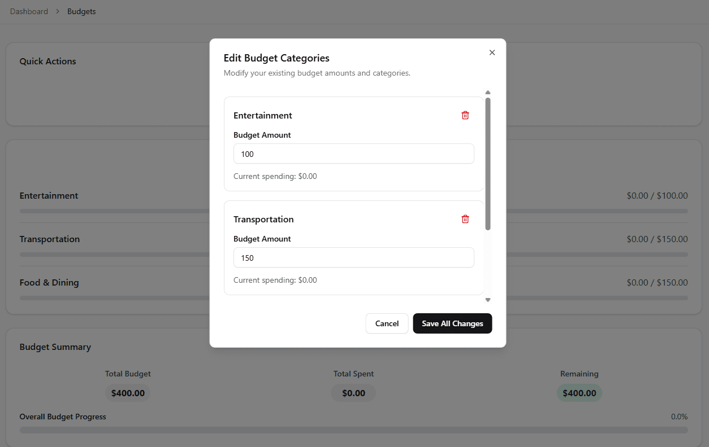Click the Total Spent $0.00 badge
This screenshot has width=709, height=447.
(x=353, y=393)
